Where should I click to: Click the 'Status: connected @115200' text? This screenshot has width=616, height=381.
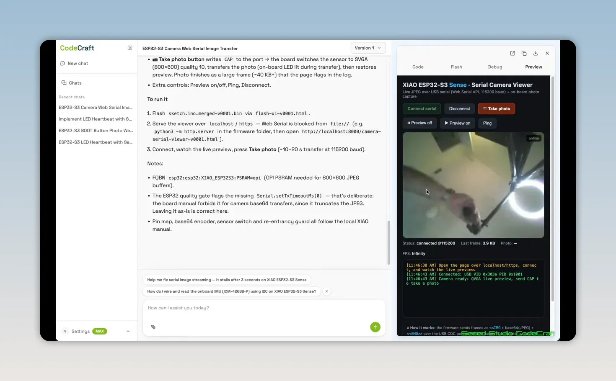tap(429, 243)
